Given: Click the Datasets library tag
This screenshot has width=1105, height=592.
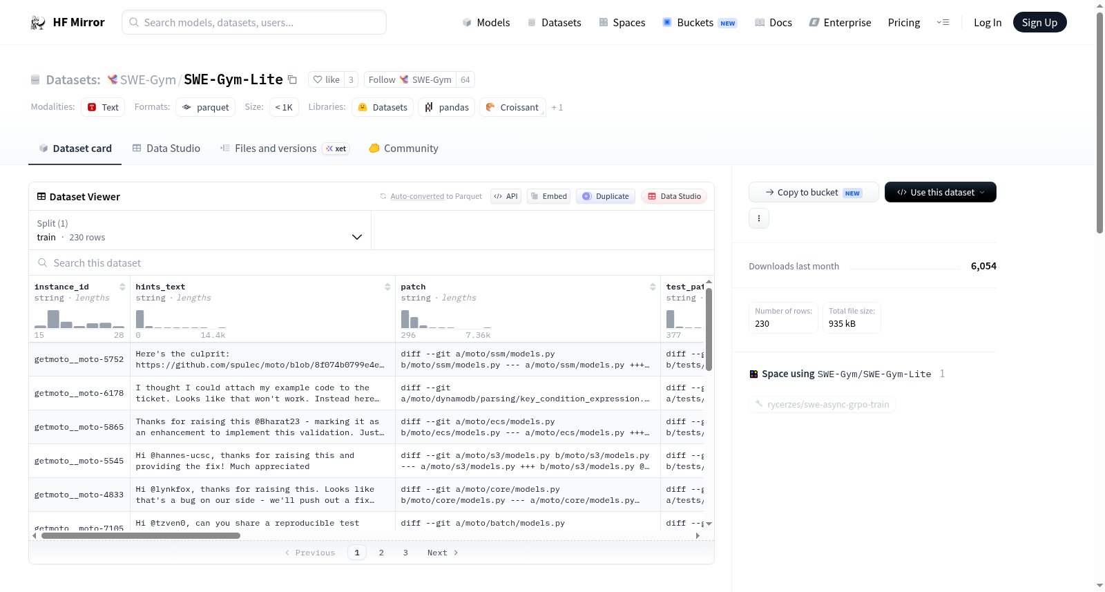Looking at the screenshot, I should point(383,107).
